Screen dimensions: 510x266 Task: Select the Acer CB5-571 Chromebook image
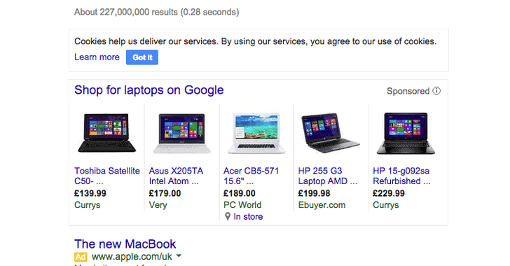click(256, 133)
